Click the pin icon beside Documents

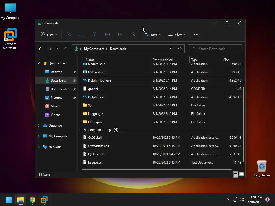(x=75, y=89)
